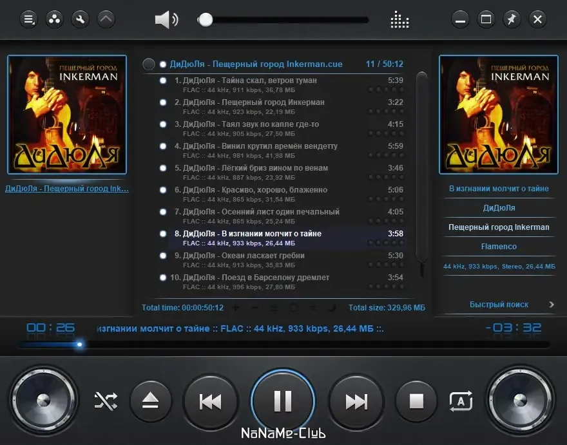Open files with the eject button
Screen dimensions: 567x445
(150, 401)
